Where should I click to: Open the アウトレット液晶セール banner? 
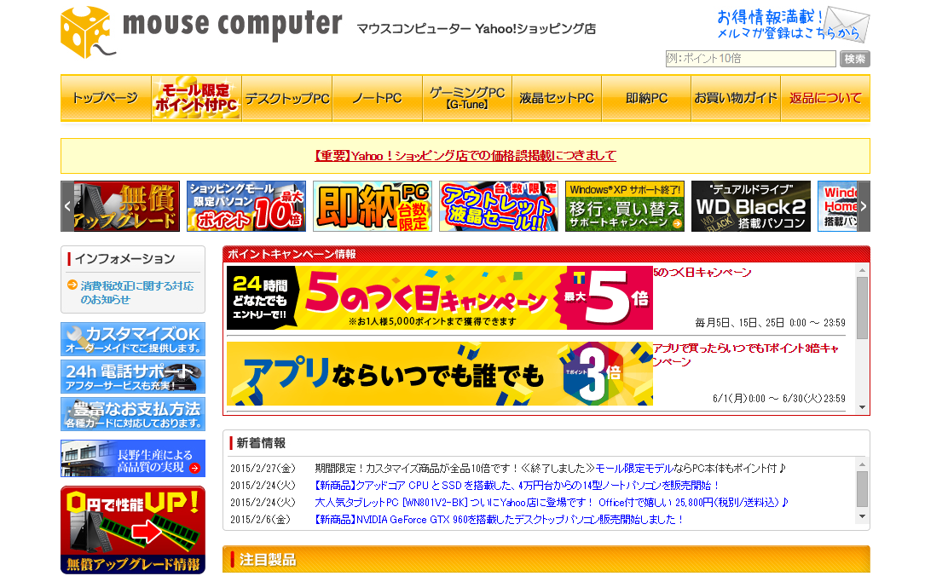499,206
